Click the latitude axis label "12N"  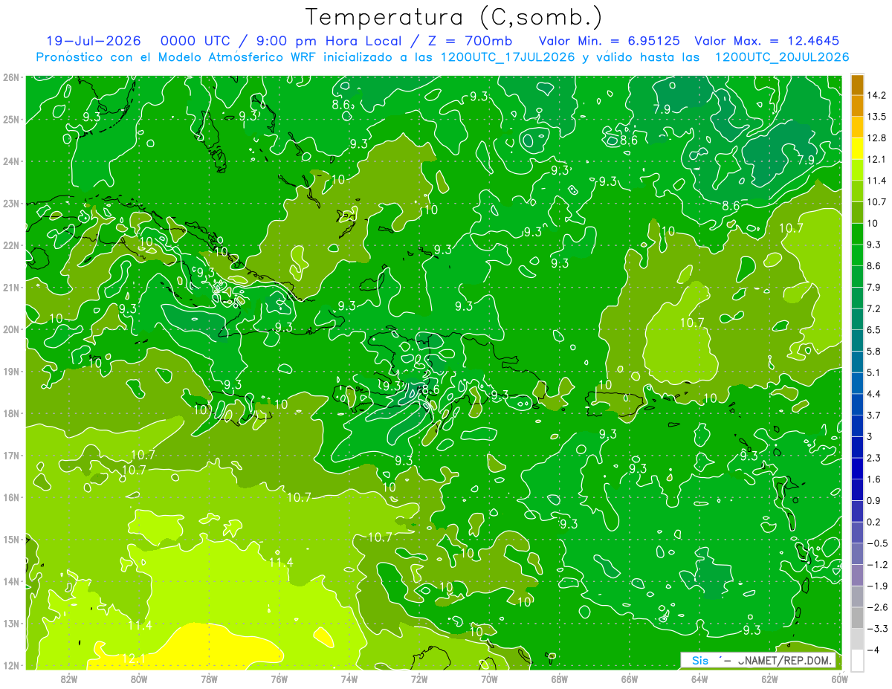[10, 665]
